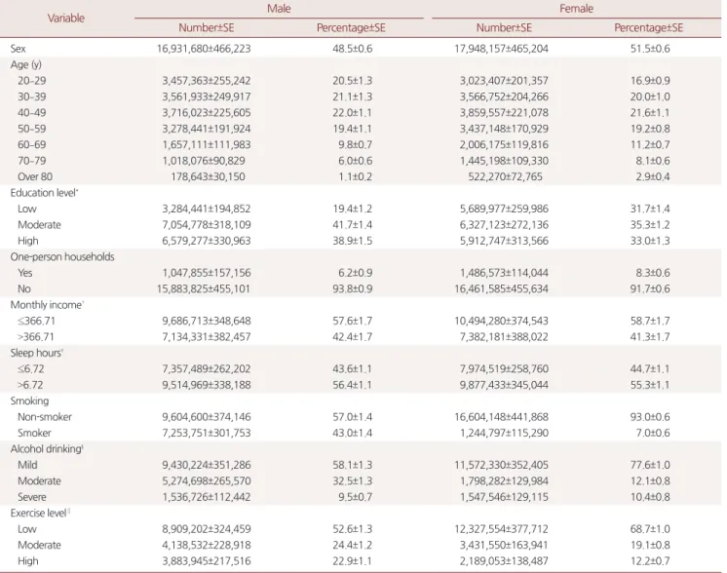Screen dimensions: 727x573
Task: Click the cell '1,547,546±129,115'
Action: pyautogui.click(x=504, y=497)
